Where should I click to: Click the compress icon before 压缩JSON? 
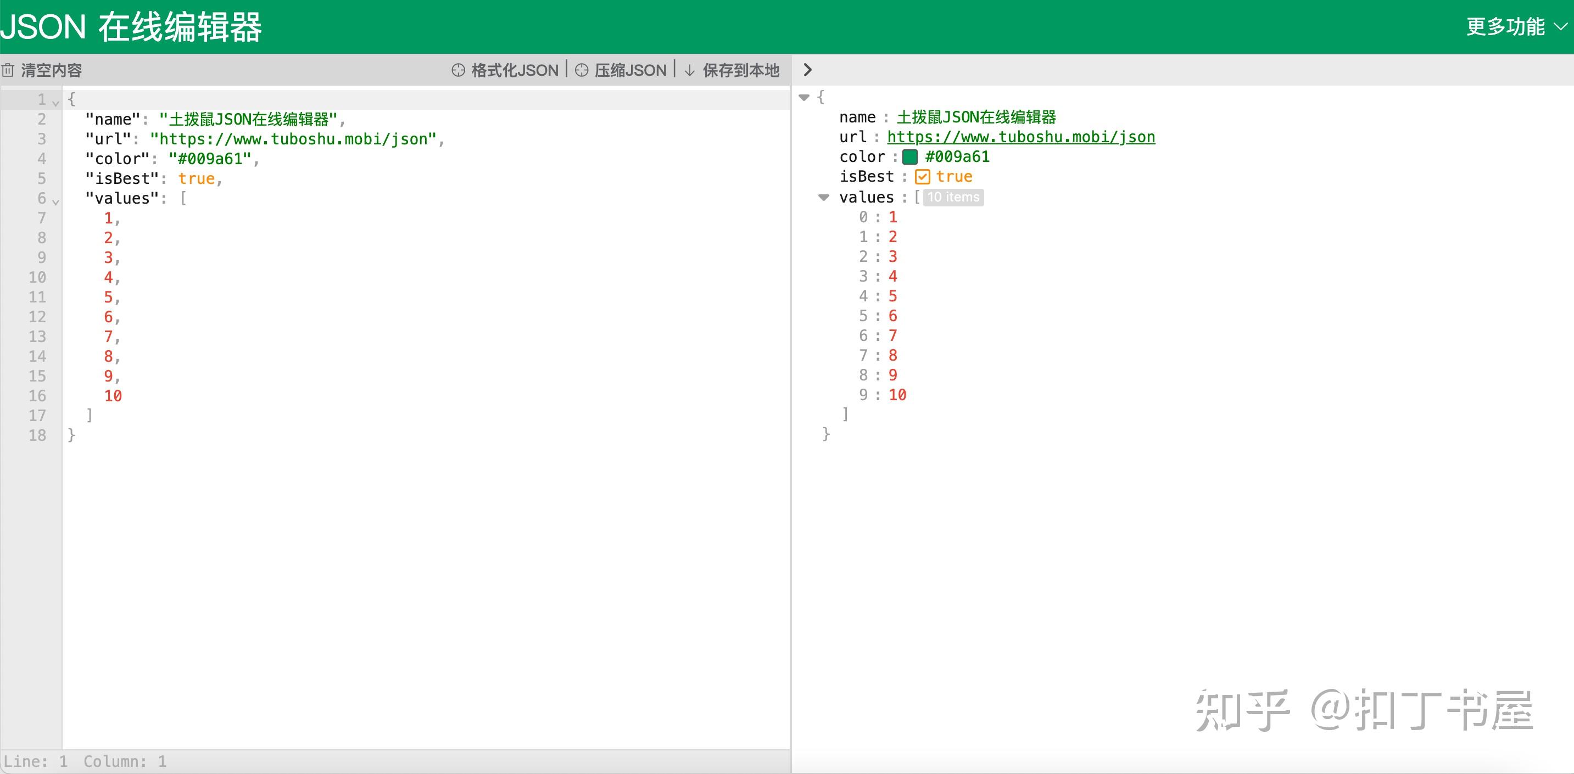(581, 70)
